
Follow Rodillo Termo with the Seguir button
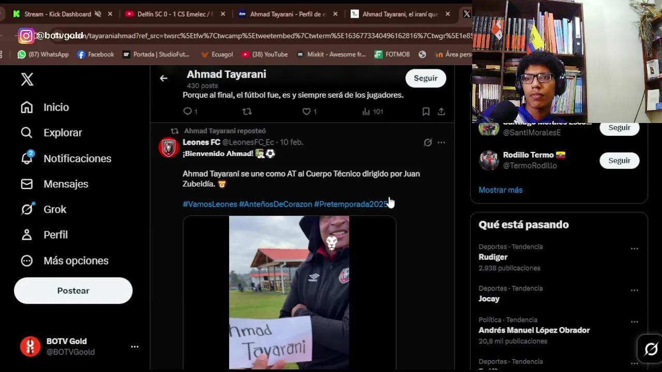(x=619, y=161)
